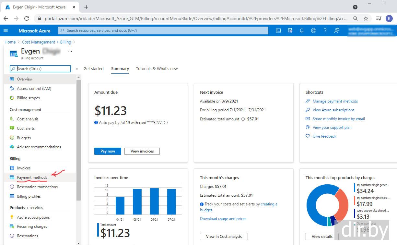
Task: Collapse the left sidebar with double chevron
Action: (76, 69)
